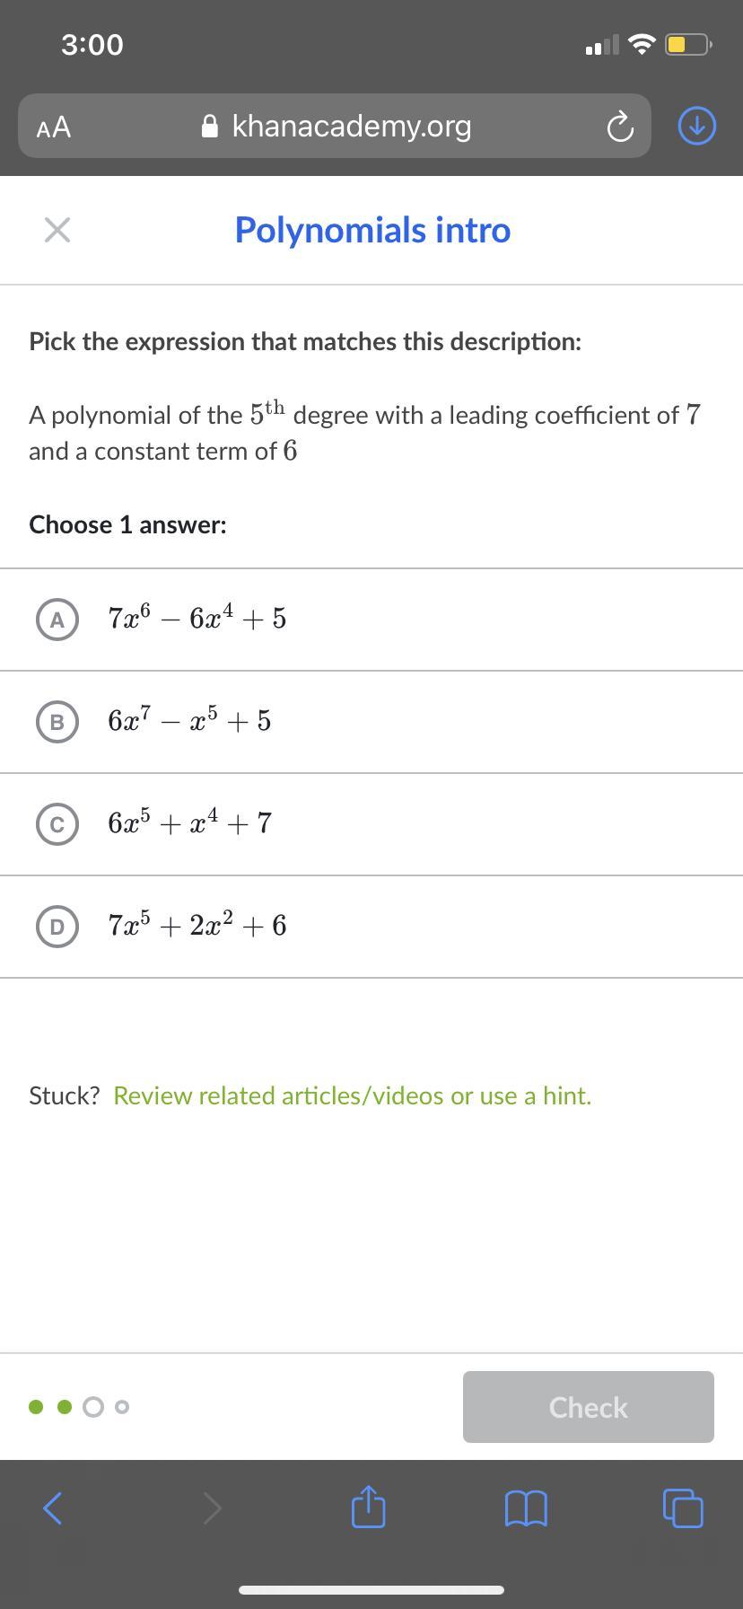
Task: Tap the khanacademy.org address field
Action: pyautogui.click(x=351, y=127)
